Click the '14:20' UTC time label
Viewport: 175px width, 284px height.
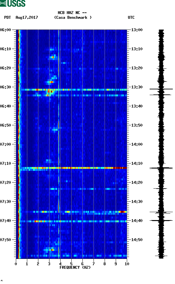[x=137, y=183]
